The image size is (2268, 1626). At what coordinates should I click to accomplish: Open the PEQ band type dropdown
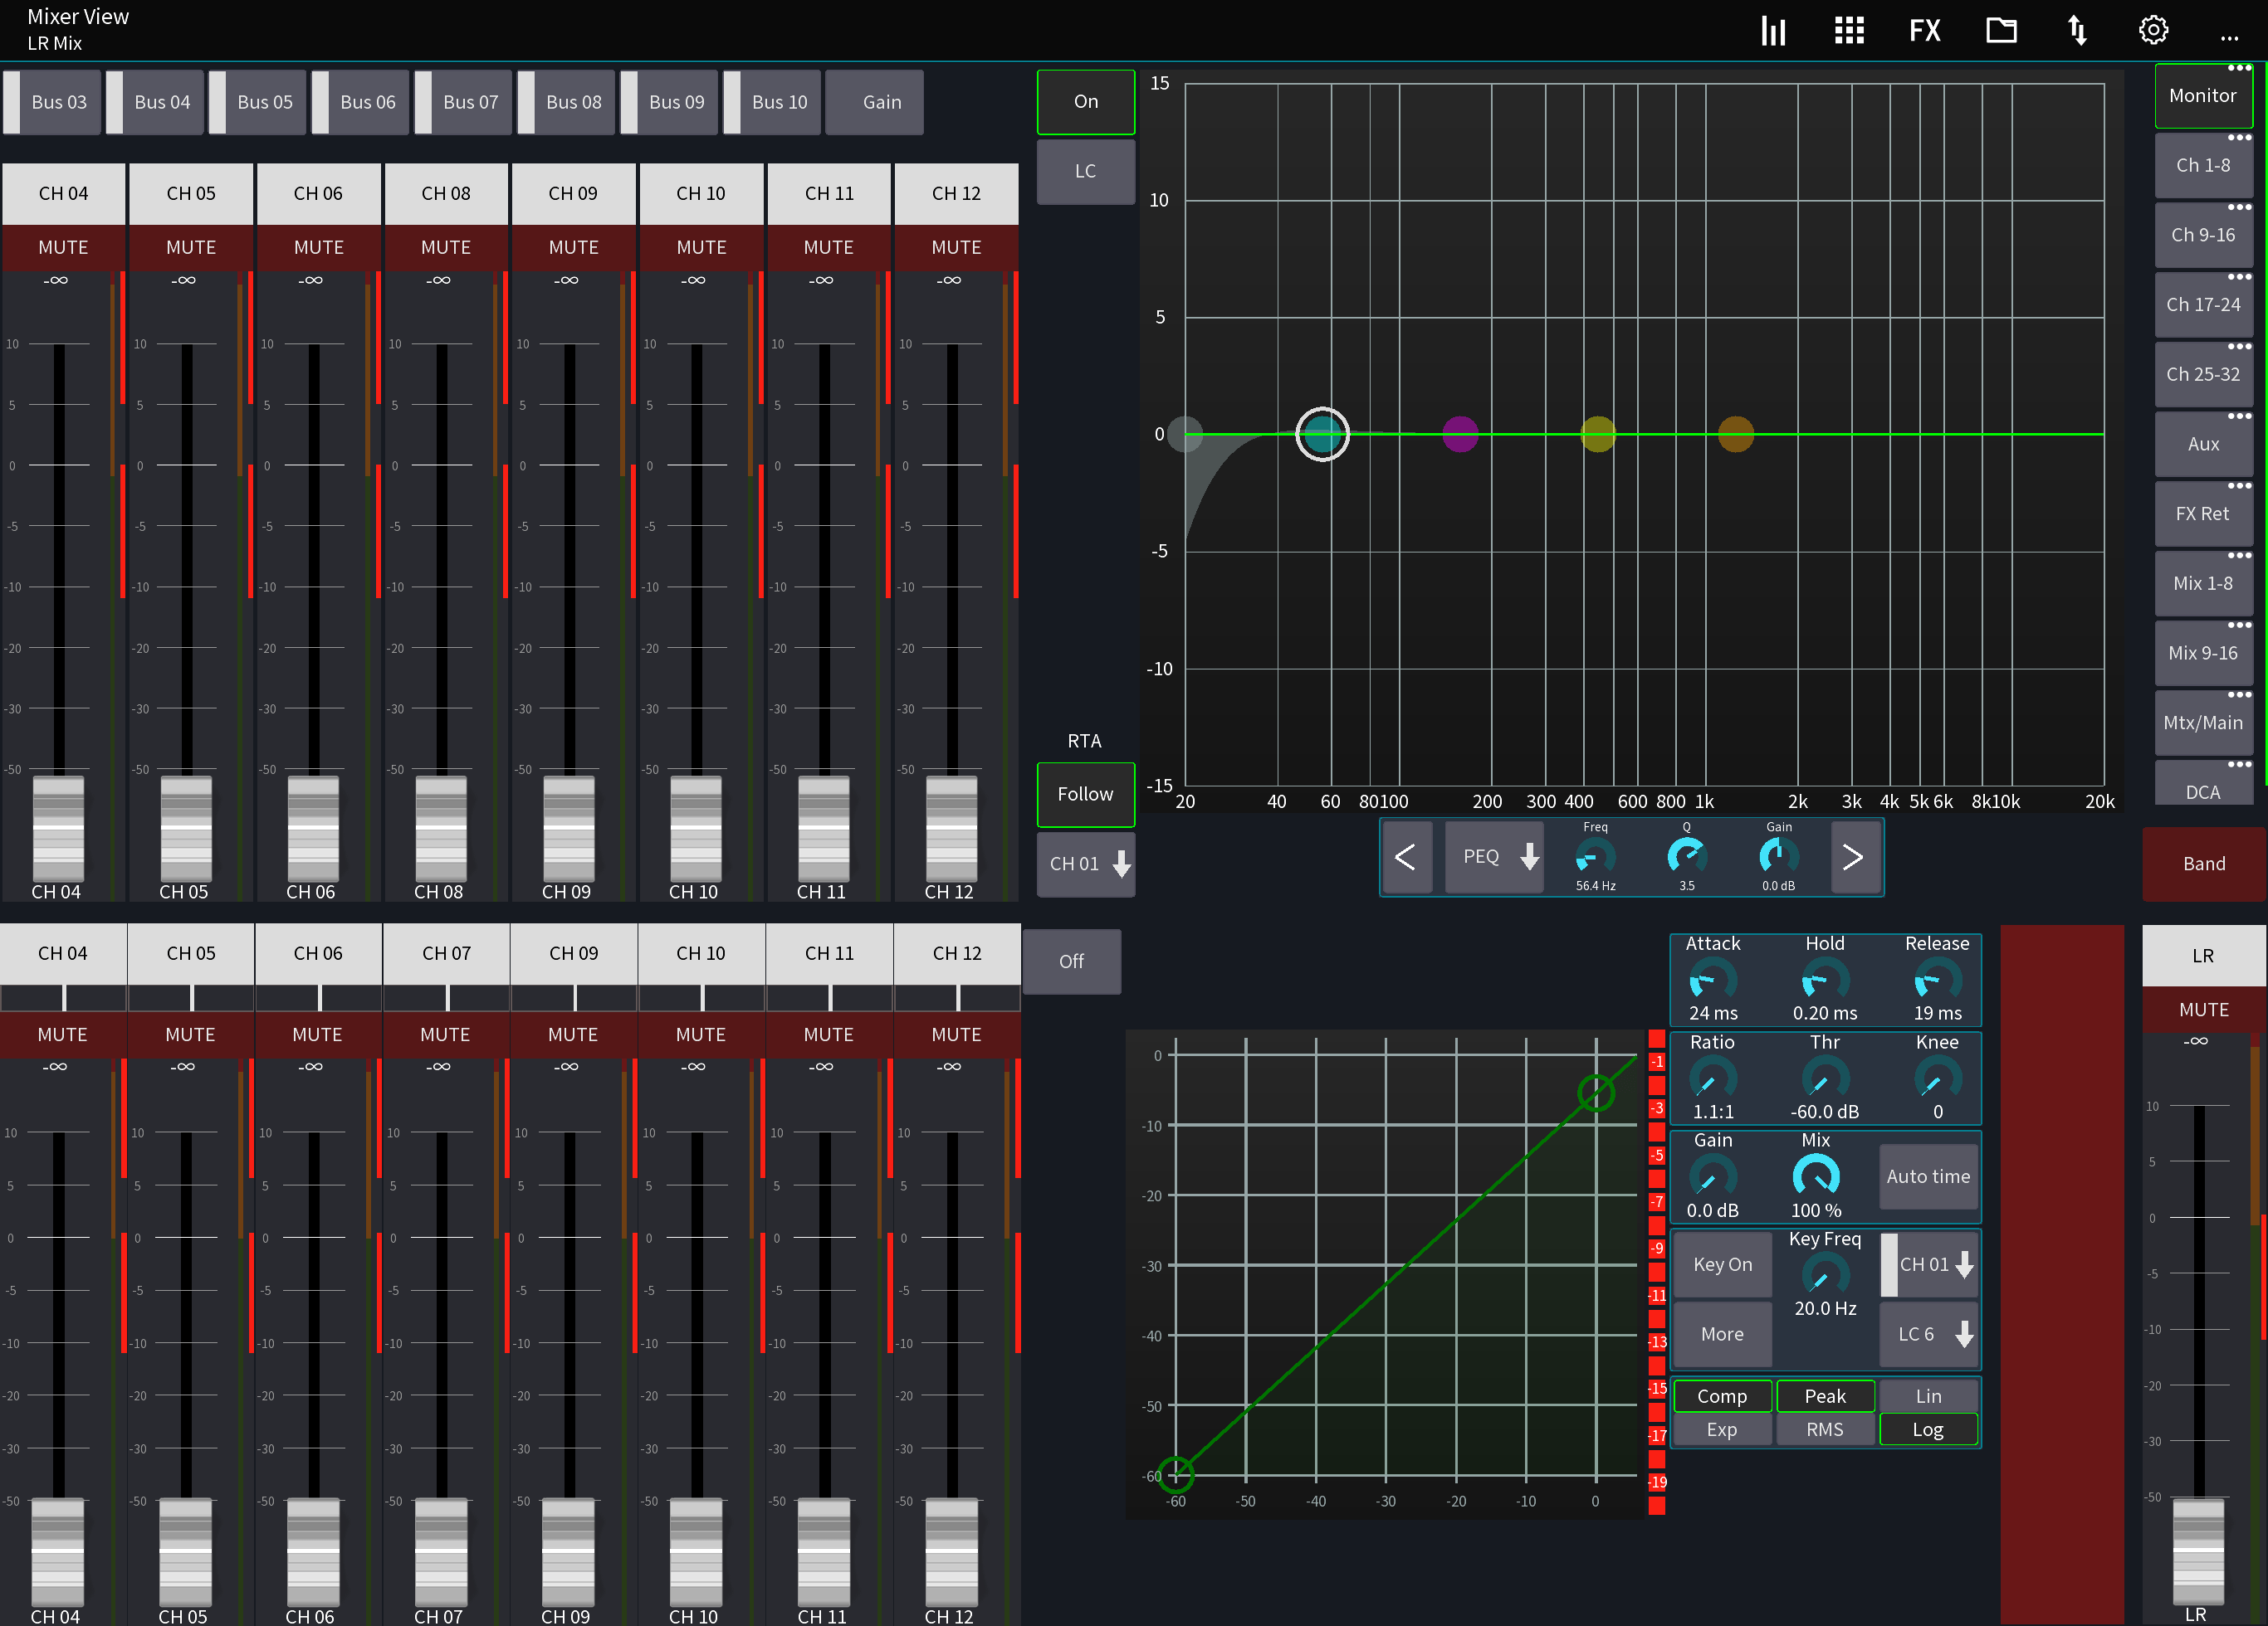tap(1493, 856)
